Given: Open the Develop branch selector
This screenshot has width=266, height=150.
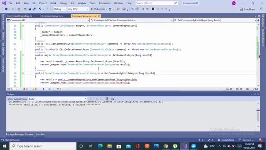Looking at the screenshot, I should click(246, 140).
